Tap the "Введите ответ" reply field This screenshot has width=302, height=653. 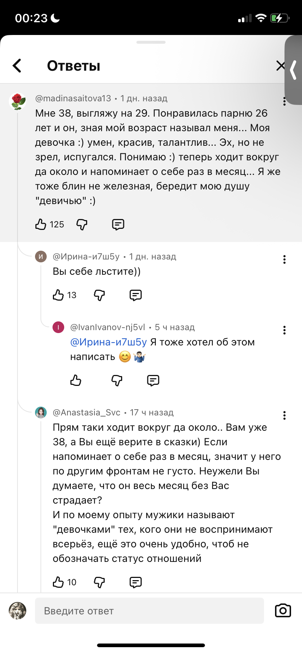pyautogui.click(x=149, y=611)
